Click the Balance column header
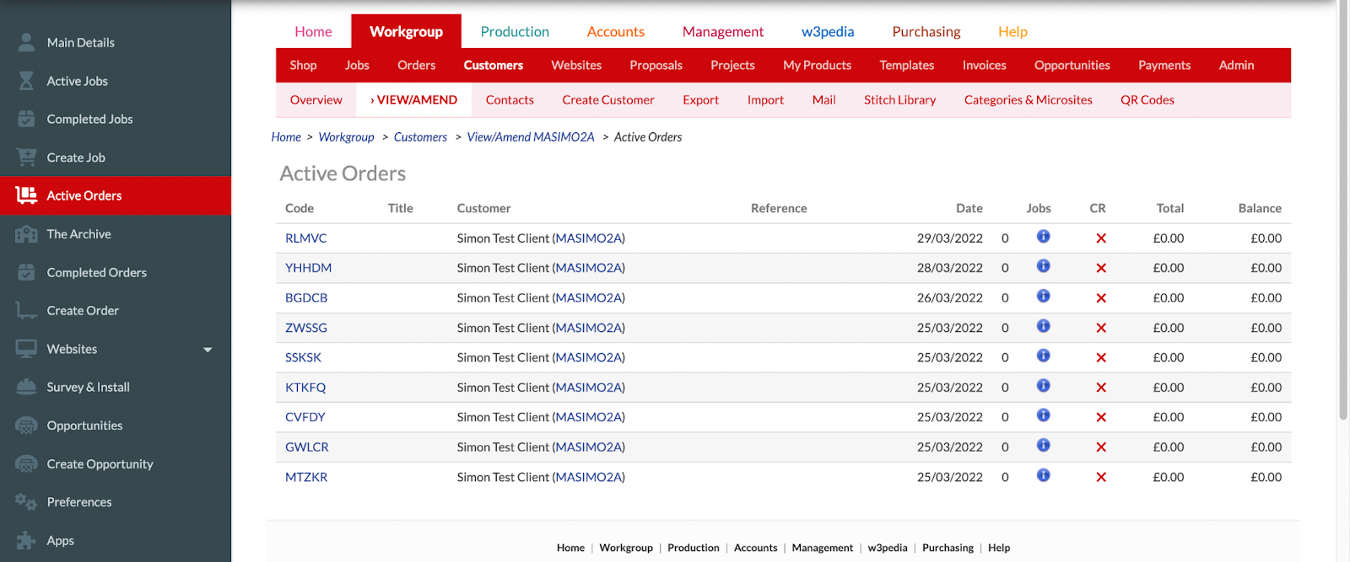 pyautogui.click(x=1260, y=208)
